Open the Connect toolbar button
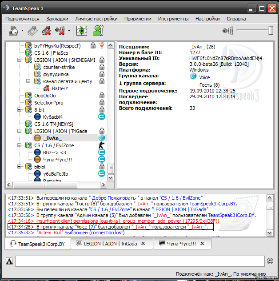Viewport: 279px width, 281px height. click(13, 31)
